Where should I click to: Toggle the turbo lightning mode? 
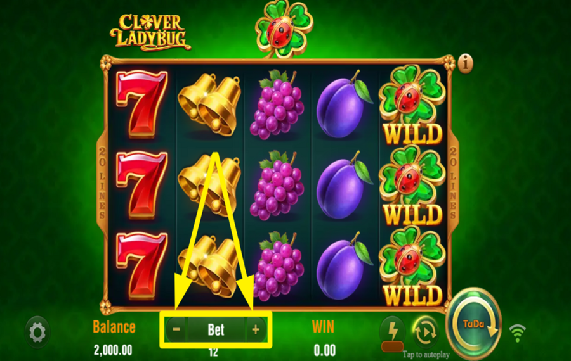(393, 332)
